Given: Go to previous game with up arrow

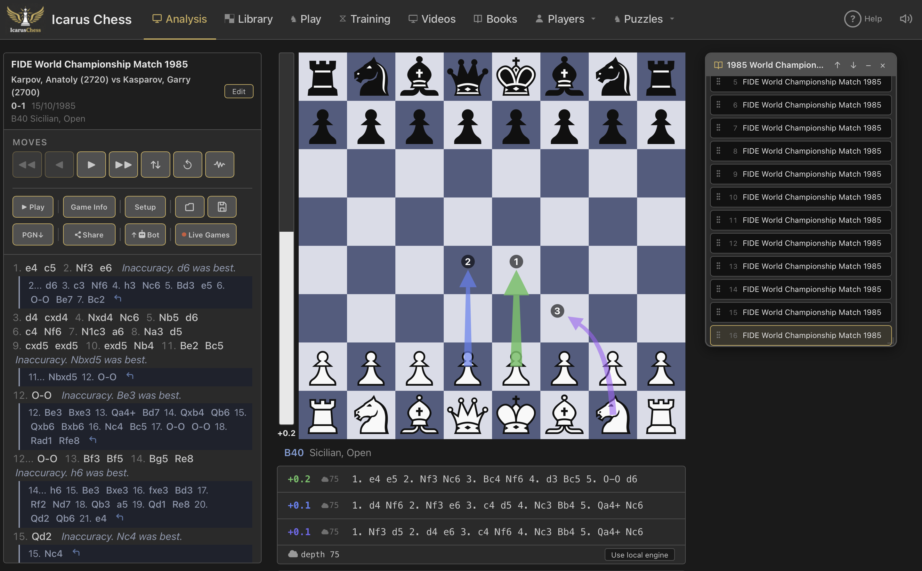Looking at the screenshot, I should (837, 65).
